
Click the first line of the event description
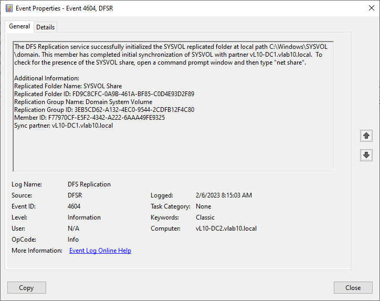click(172, 47)
